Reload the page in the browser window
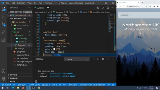160x90 pixels. [123, 6]
